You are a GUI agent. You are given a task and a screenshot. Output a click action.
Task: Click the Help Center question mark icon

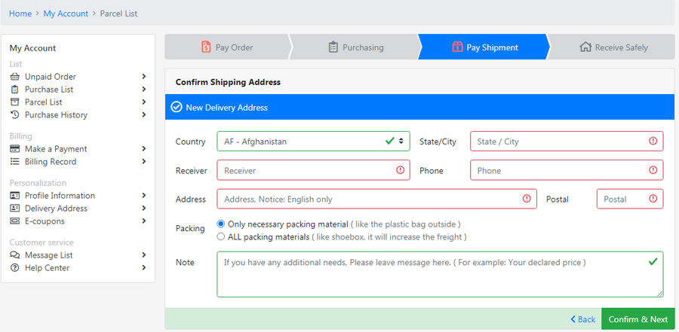(x=15, y=267)
